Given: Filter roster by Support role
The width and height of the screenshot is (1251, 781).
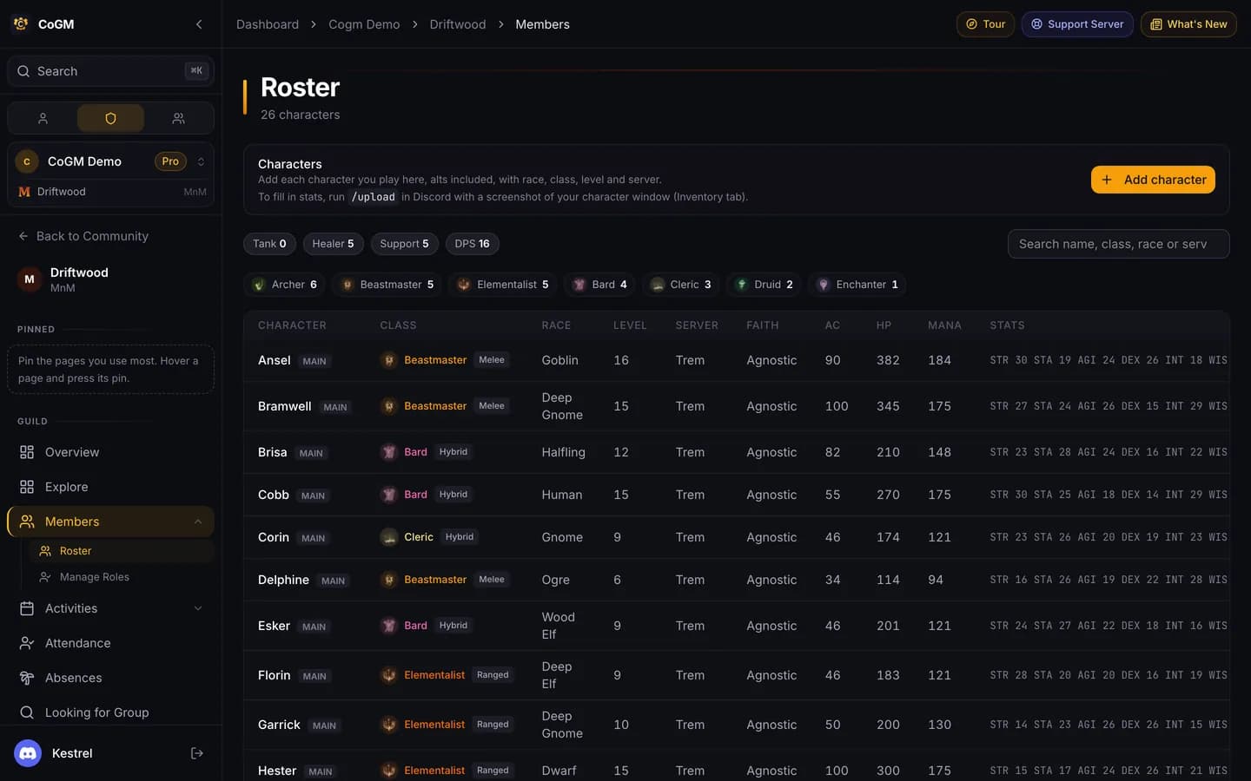Looking at the screenshot, I should 404,244.
